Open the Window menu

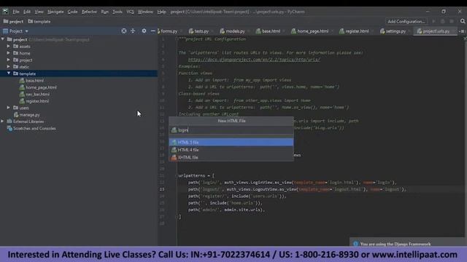tap(145, 12)
